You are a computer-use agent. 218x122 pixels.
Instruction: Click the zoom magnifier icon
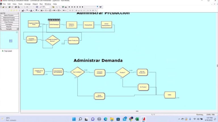(x=41, y=7)
